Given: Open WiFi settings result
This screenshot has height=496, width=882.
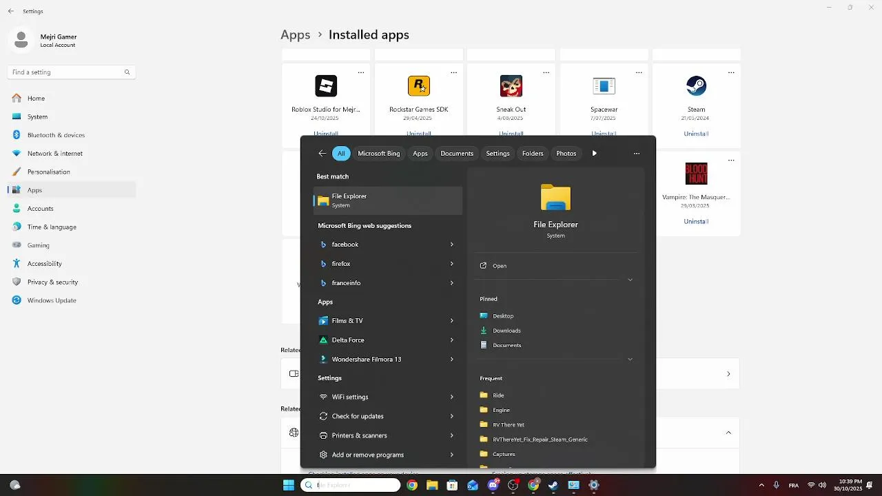Looking at the screenshot, I should pos(388,397).
